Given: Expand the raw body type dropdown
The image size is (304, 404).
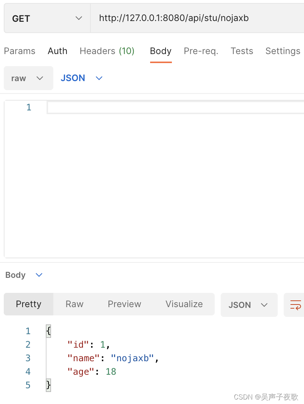Looking at the screenshot, I should tap(29, 78).
